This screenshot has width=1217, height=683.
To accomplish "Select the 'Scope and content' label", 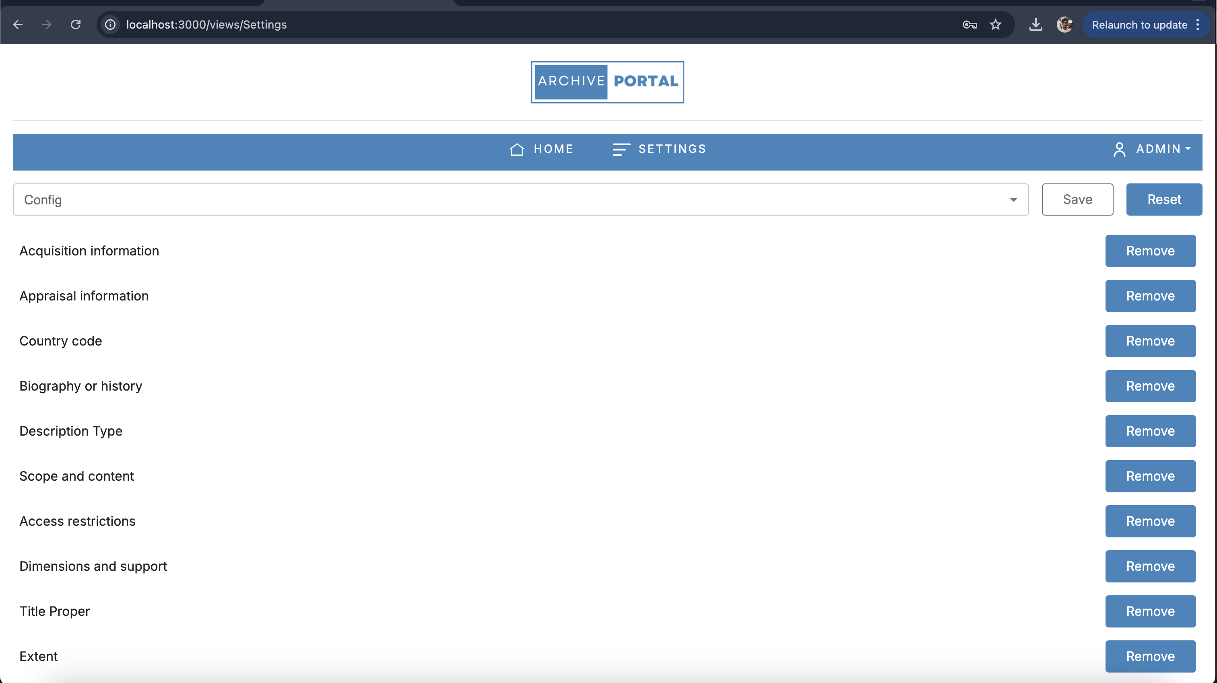I will point(76,476).
